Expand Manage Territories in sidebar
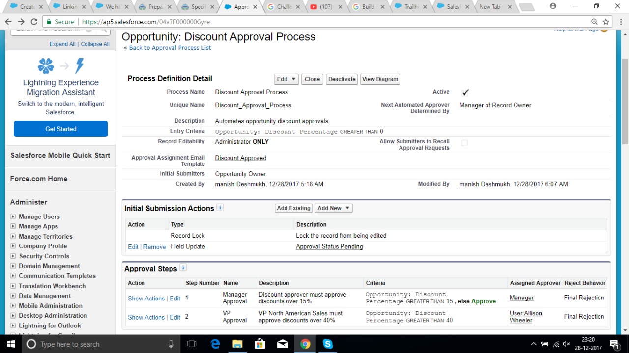The height and width of the screenshot is (353, 629). [13, 236]
